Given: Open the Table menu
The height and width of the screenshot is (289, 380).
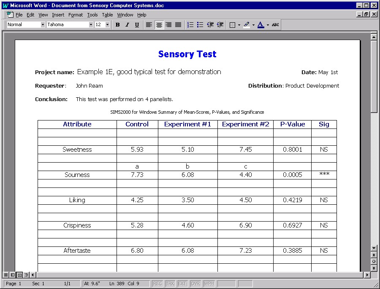Looking at the screenshot, I should [107, 15].
